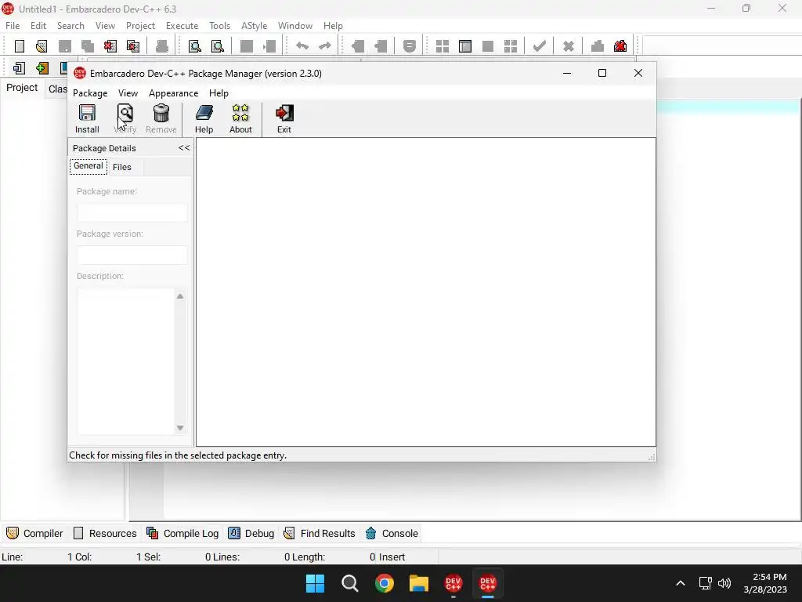Screen dimensions: 802x602
Task: Click the Syntax Check checkmark icon
Action: click(539, 46)
